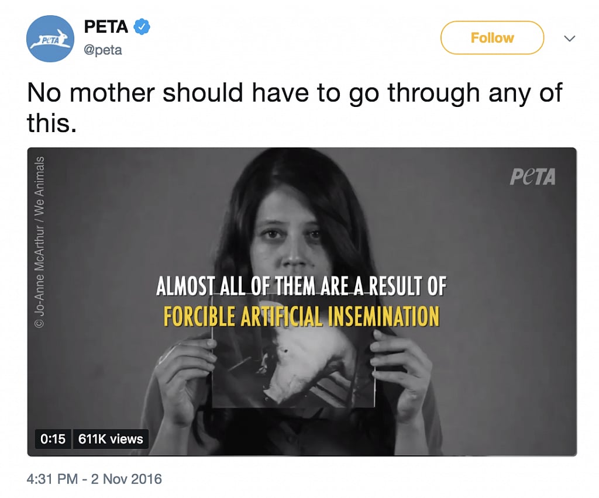Play the video by clicking the woman's face
Image resolution: width=599 pixels, height=498 pixels.
291,234
